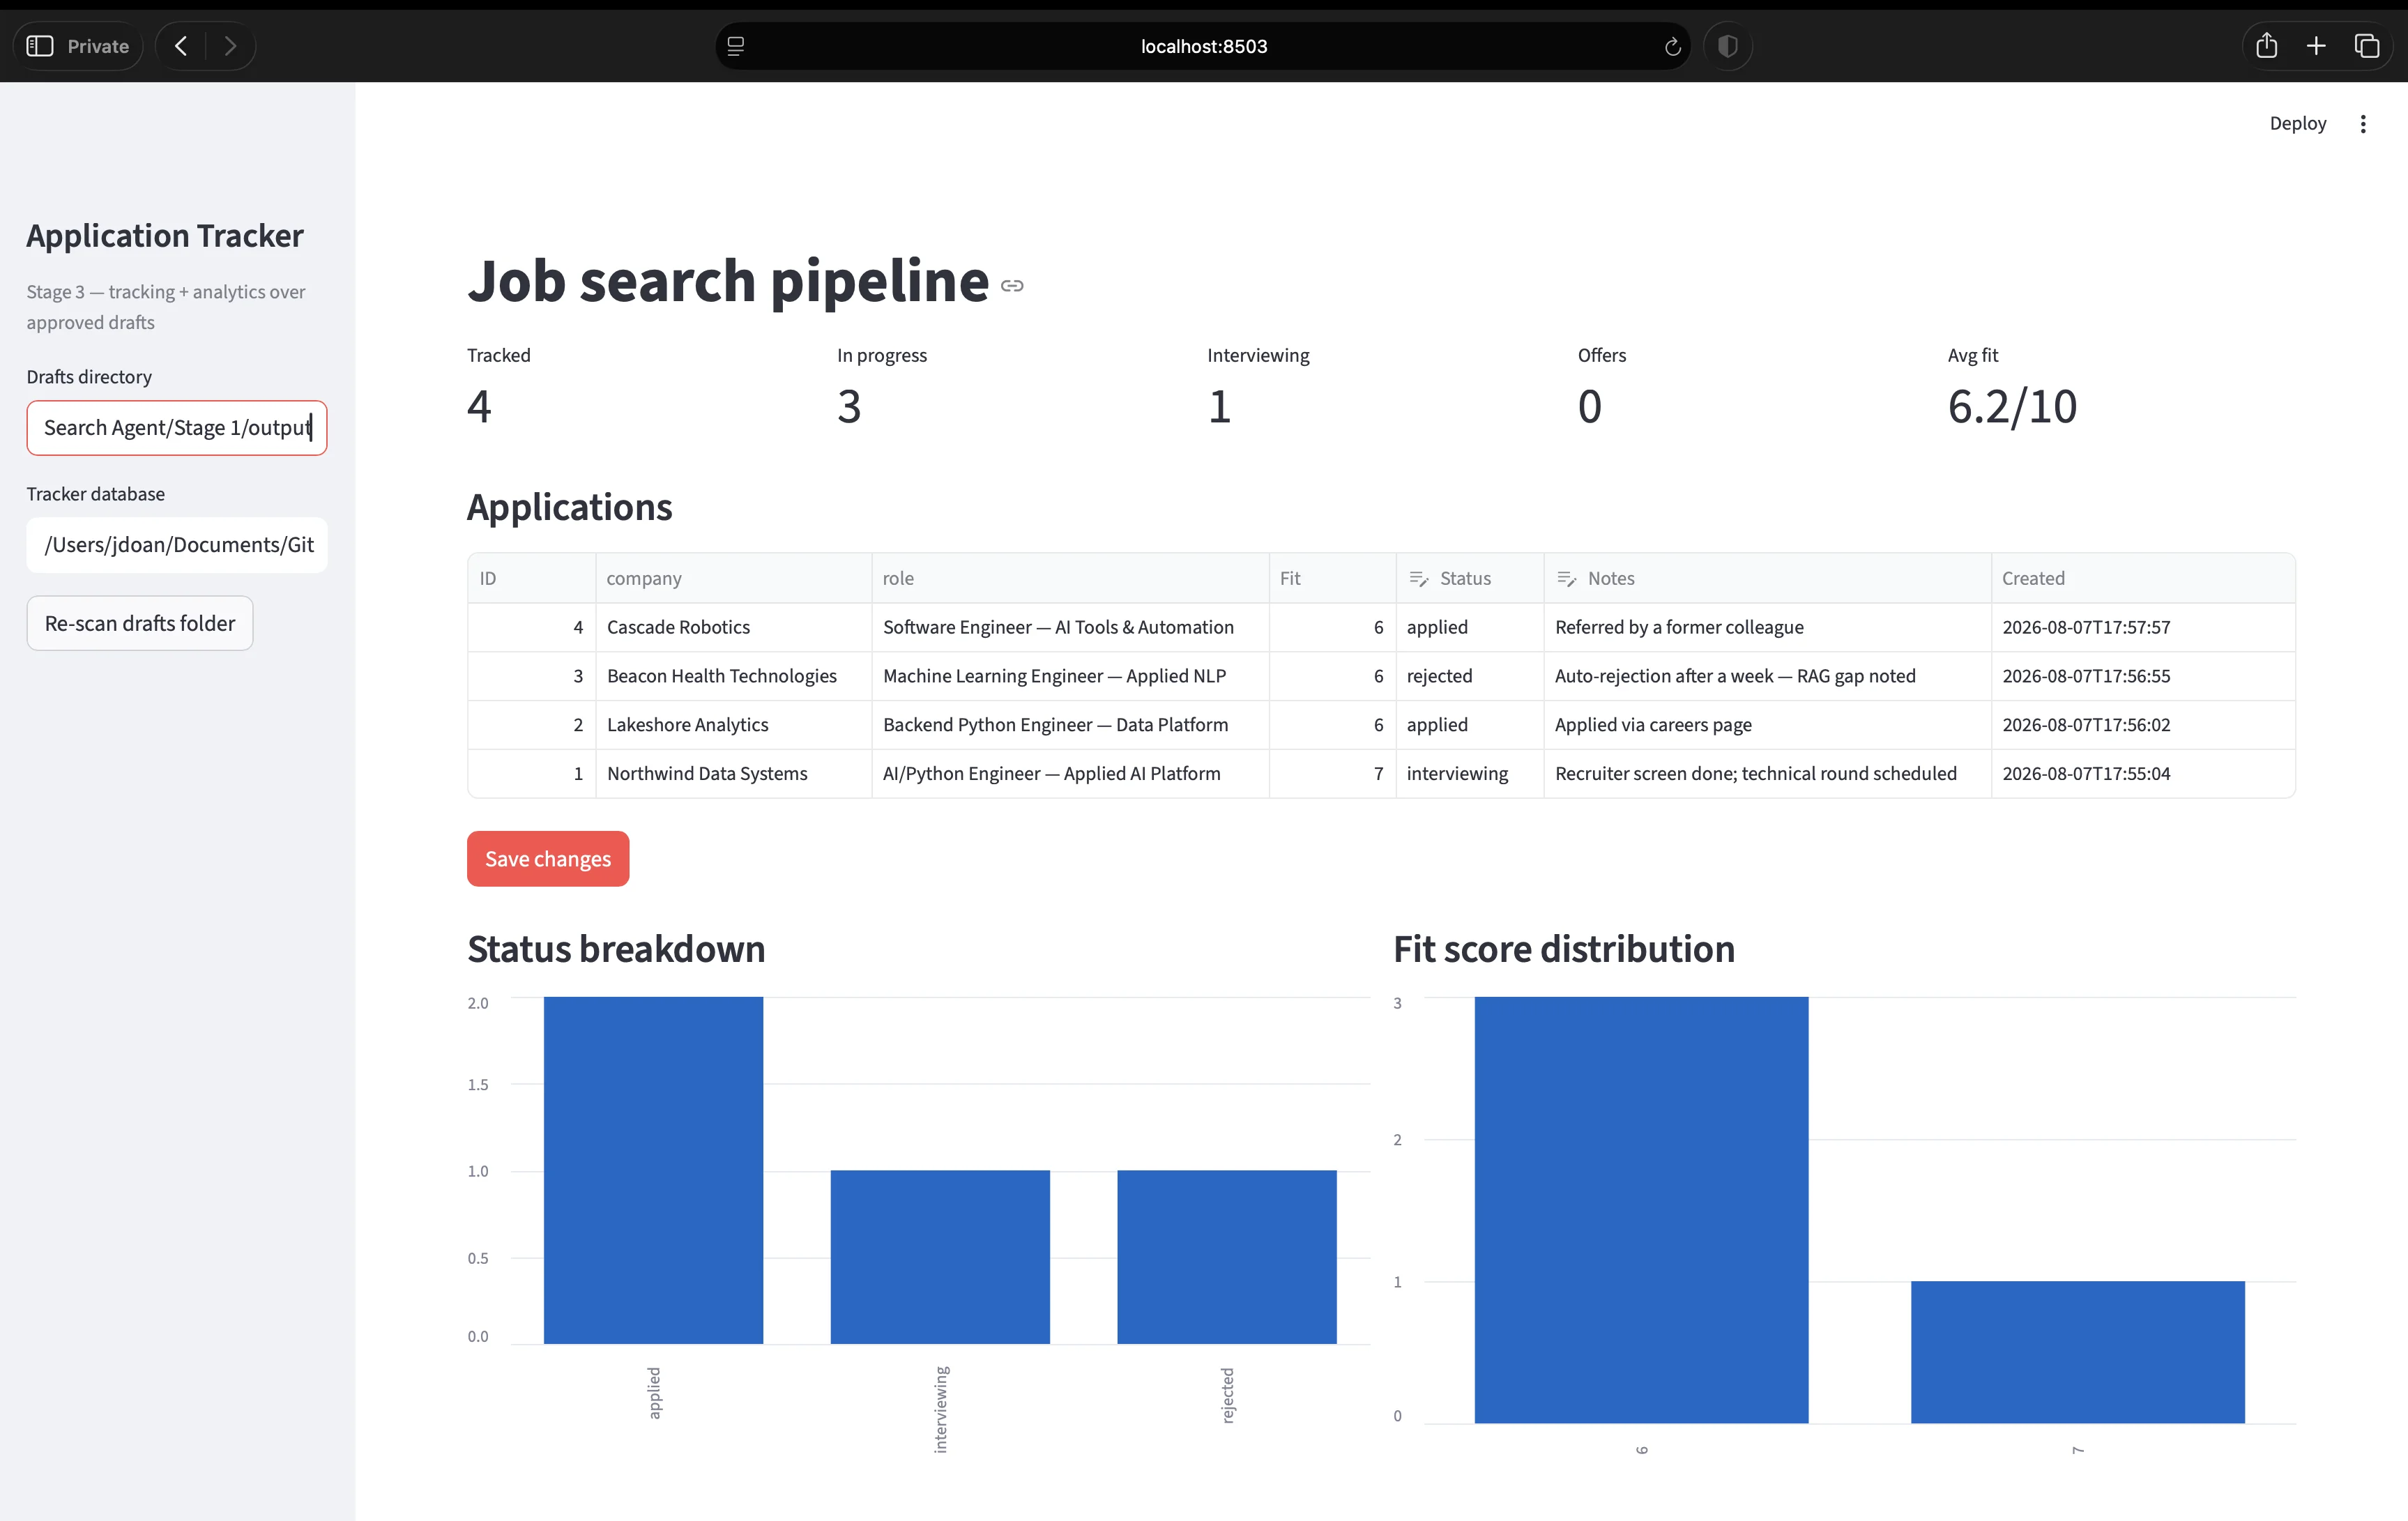This screenshot has width=2408, height=1521.
Task: Click the Avg fit value 6.2/10
Action: tap(2012, 407)
